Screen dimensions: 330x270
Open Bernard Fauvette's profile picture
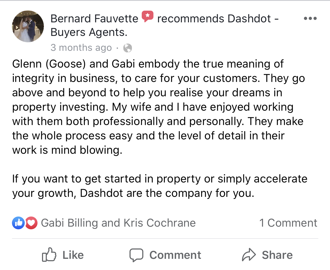(x=28, y=26)
